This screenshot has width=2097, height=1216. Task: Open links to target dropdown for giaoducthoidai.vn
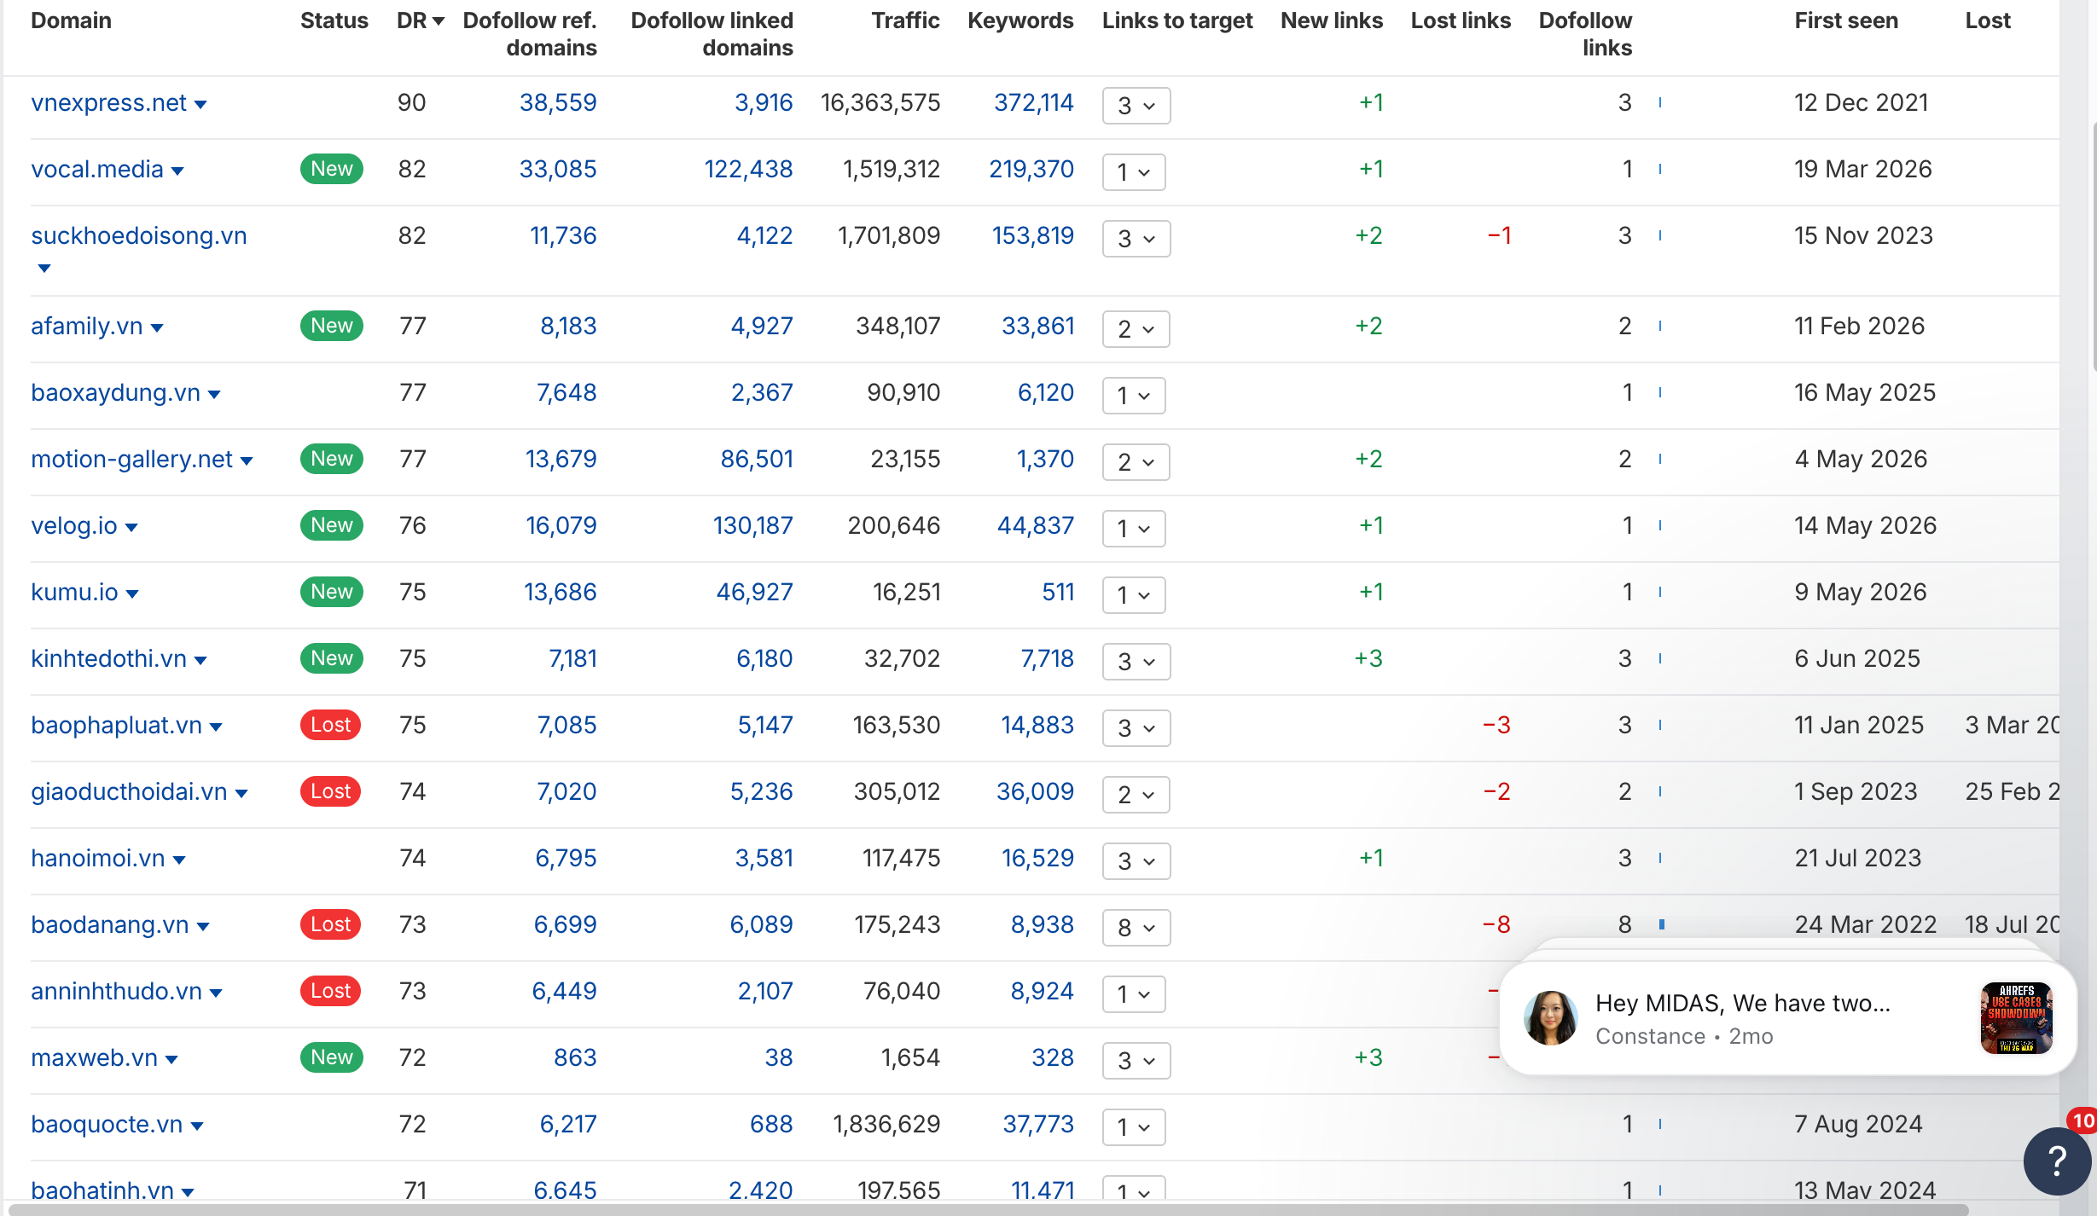(1136, 795)
